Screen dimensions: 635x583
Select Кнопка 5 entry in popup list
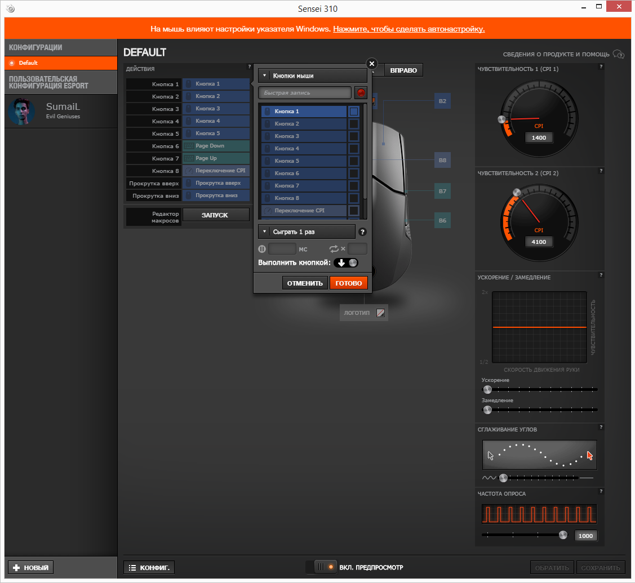point(304,161)
